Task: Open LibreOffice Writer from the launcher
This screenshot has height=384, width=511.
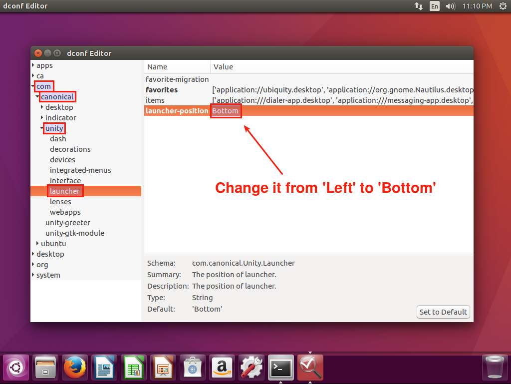Action: tap(104, 368)
